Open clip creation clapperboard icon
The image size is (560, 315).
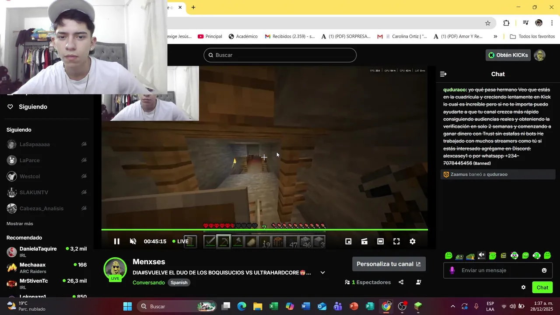[364, 241]
